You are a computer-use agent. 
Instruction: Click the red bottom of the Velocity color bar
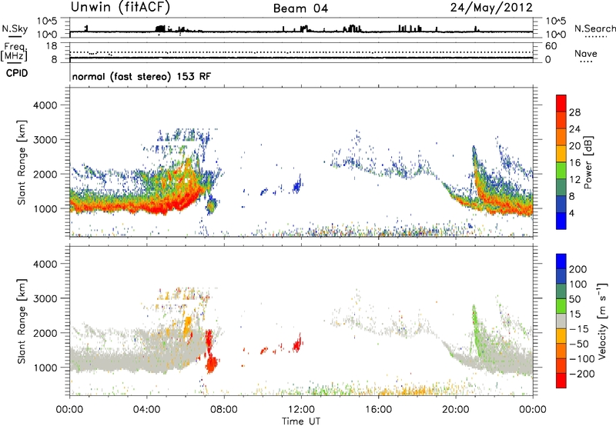561,381
